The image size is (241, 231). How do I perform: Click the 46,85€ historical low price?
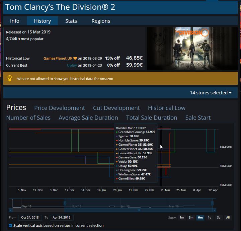tap(134, 58)
